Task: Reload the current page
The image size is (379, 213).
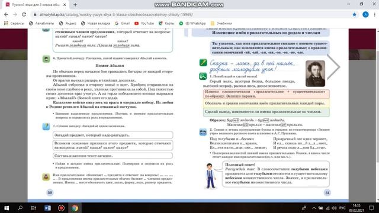Action: [24, 14]
